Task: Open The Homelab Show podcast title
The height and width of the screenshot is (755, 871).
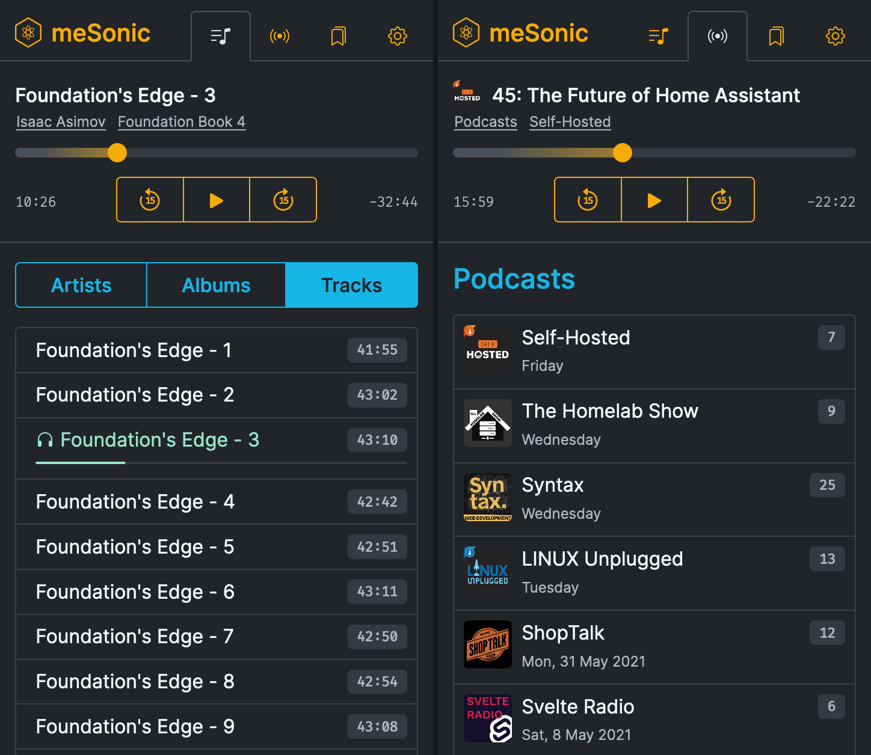Action: (610, 411)
